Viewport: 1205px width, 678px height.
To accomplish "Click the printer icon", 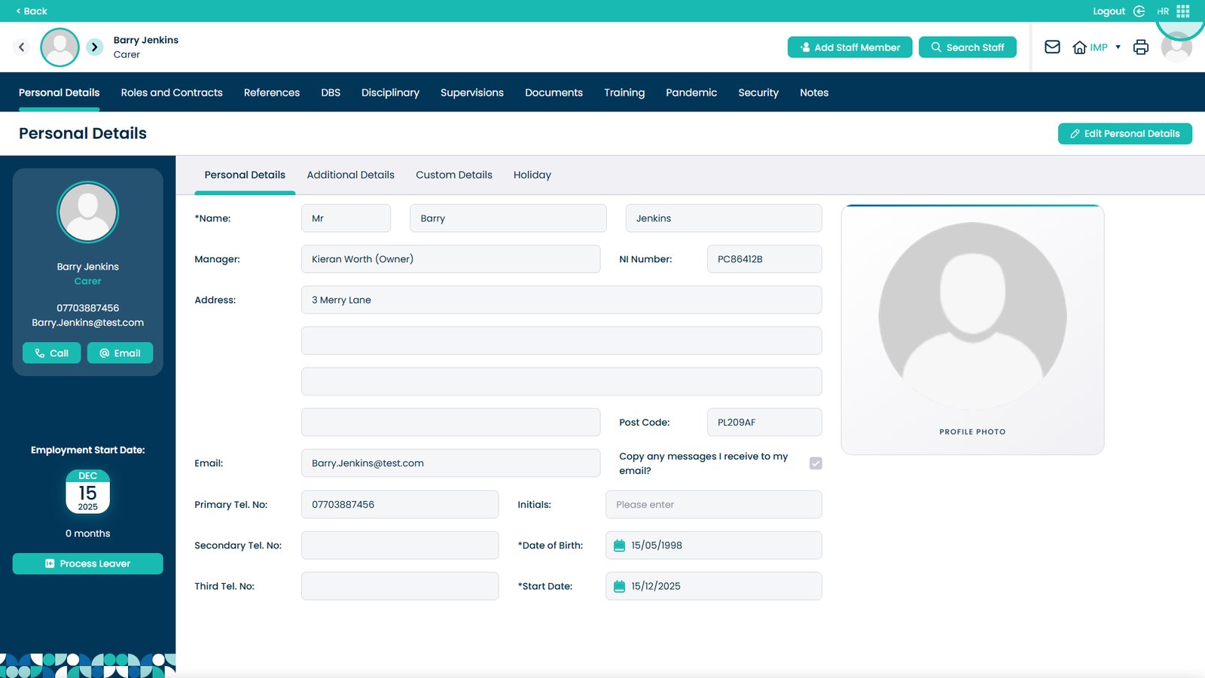I will point(1141,47).
